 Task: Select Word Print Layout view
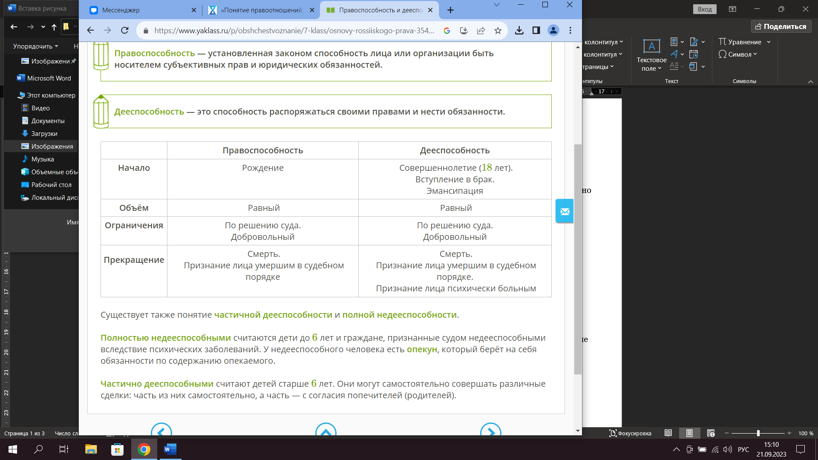tap(689, 433)
